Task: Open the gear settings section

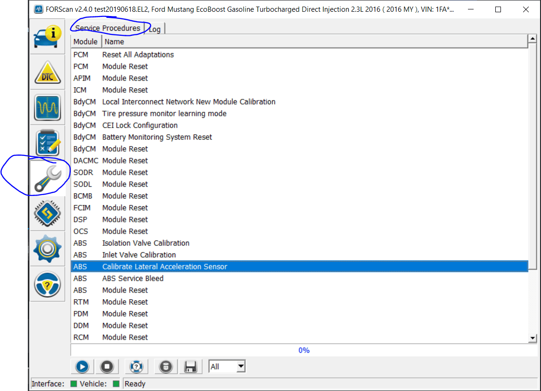Action: (48, 249)
